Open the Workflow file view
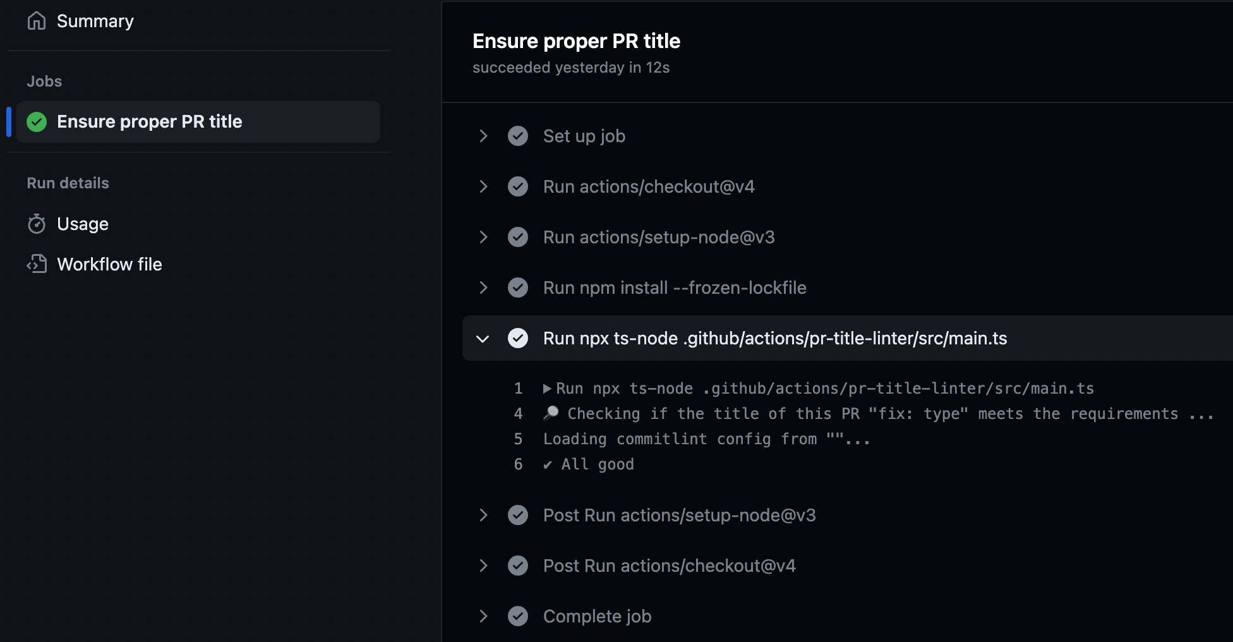This screenshot has height=642, width=1233. pyautogui.click(x=109, y=264)
